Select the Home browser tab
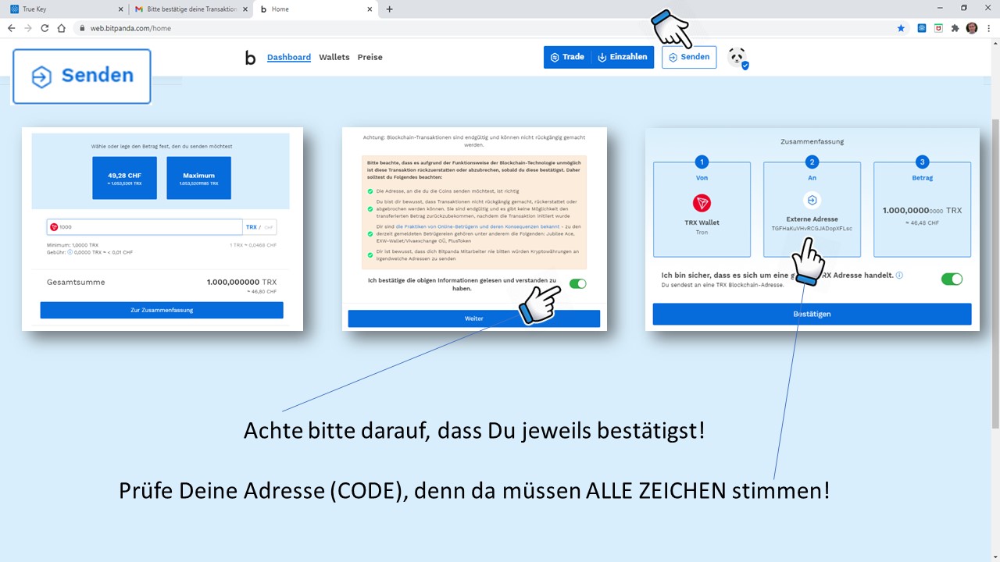1000x562 pixels. tap(316, 9)
